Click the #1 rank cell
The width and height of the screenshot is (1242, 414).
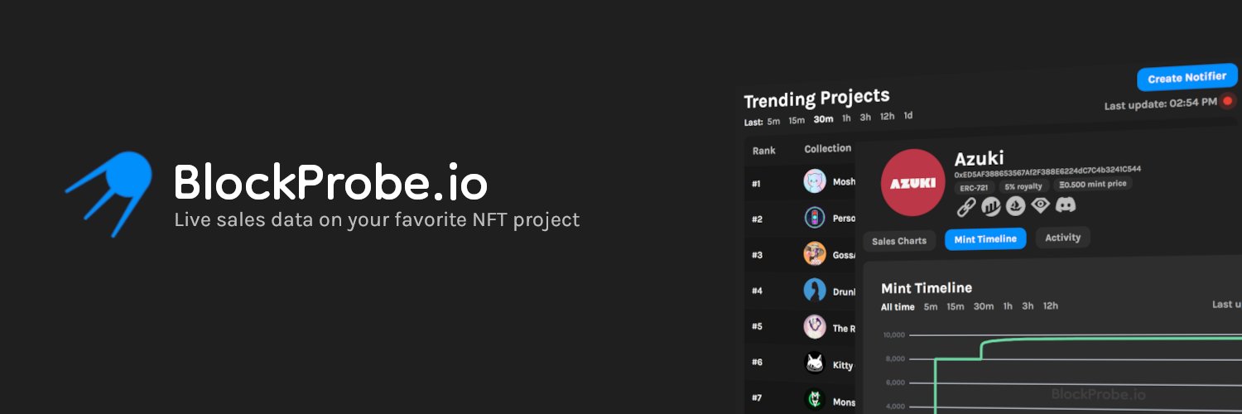tap(756, 183)
